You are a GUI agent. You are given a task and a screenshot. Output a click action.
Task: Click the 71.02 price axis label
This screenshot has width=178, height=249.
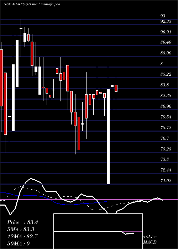[166, 181]
